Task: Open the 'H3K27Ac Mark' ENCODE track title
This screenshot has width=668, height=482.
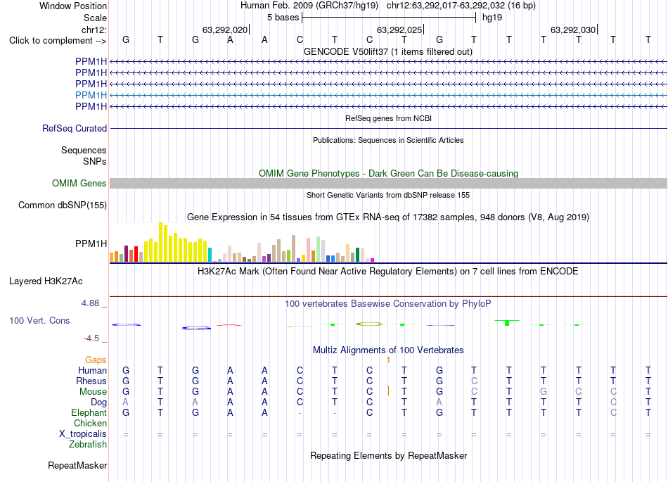Action: click(x=388, y=272)
